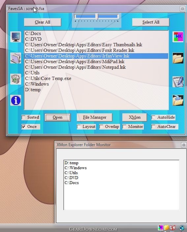
Task: Click the stacked folders icon
Action: [x=16, y=58]
